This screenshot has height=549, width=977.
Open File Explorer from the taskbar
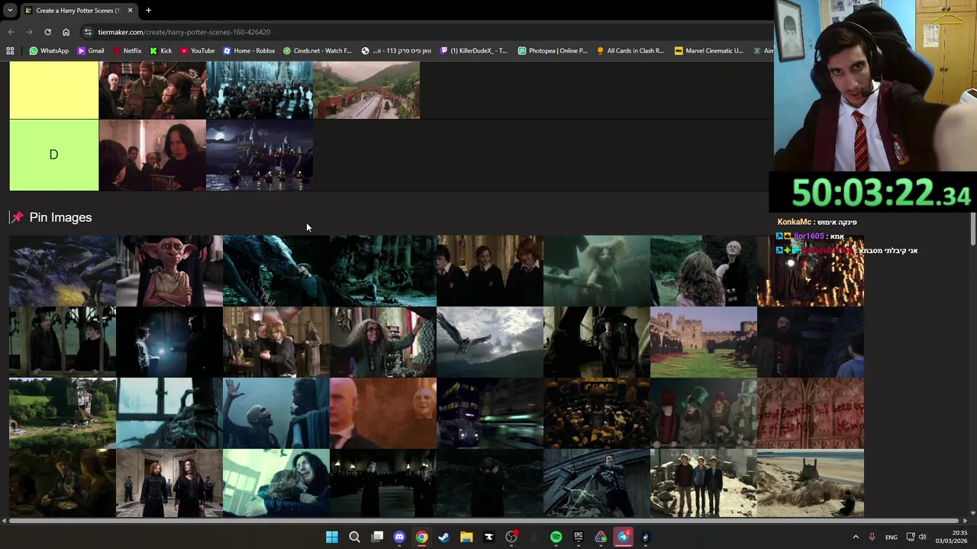pyautogui.click(x=466, y=537)
